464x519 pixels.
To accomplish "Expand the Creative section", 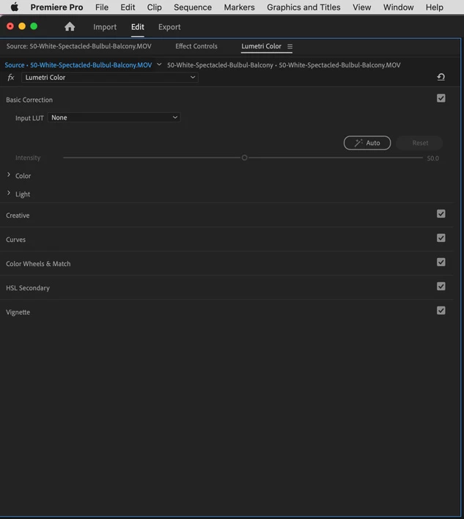I will (18, 216).
